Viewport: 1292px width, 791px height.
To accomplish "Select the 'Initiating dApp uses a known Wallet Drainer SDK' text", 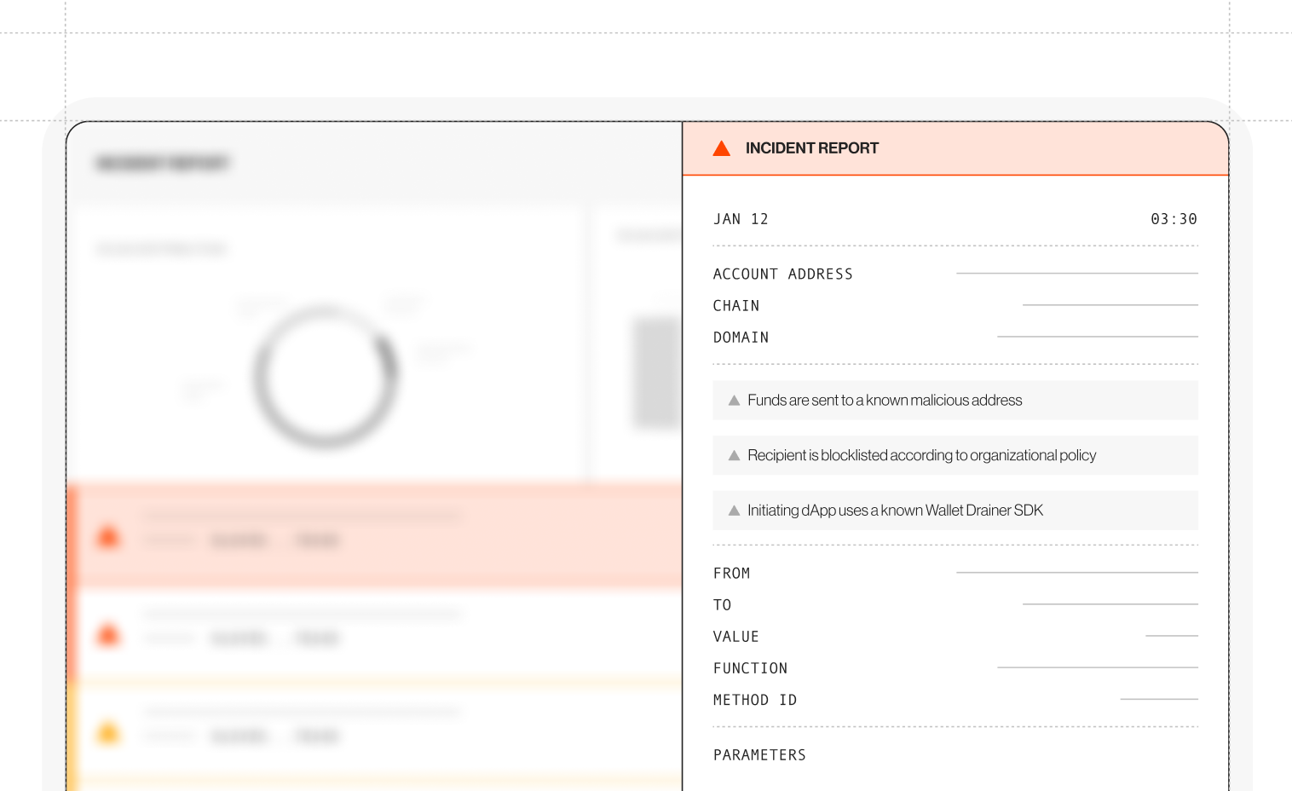I will pos(895,511).
